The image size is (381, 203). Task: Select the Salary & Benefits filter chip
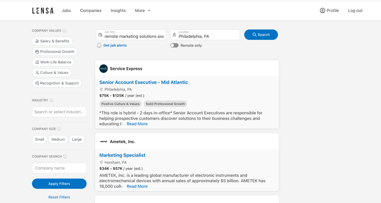point(52,41)
